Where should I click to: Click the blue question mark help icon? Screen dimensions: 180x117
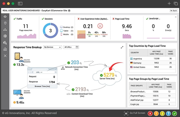(168, 113)
